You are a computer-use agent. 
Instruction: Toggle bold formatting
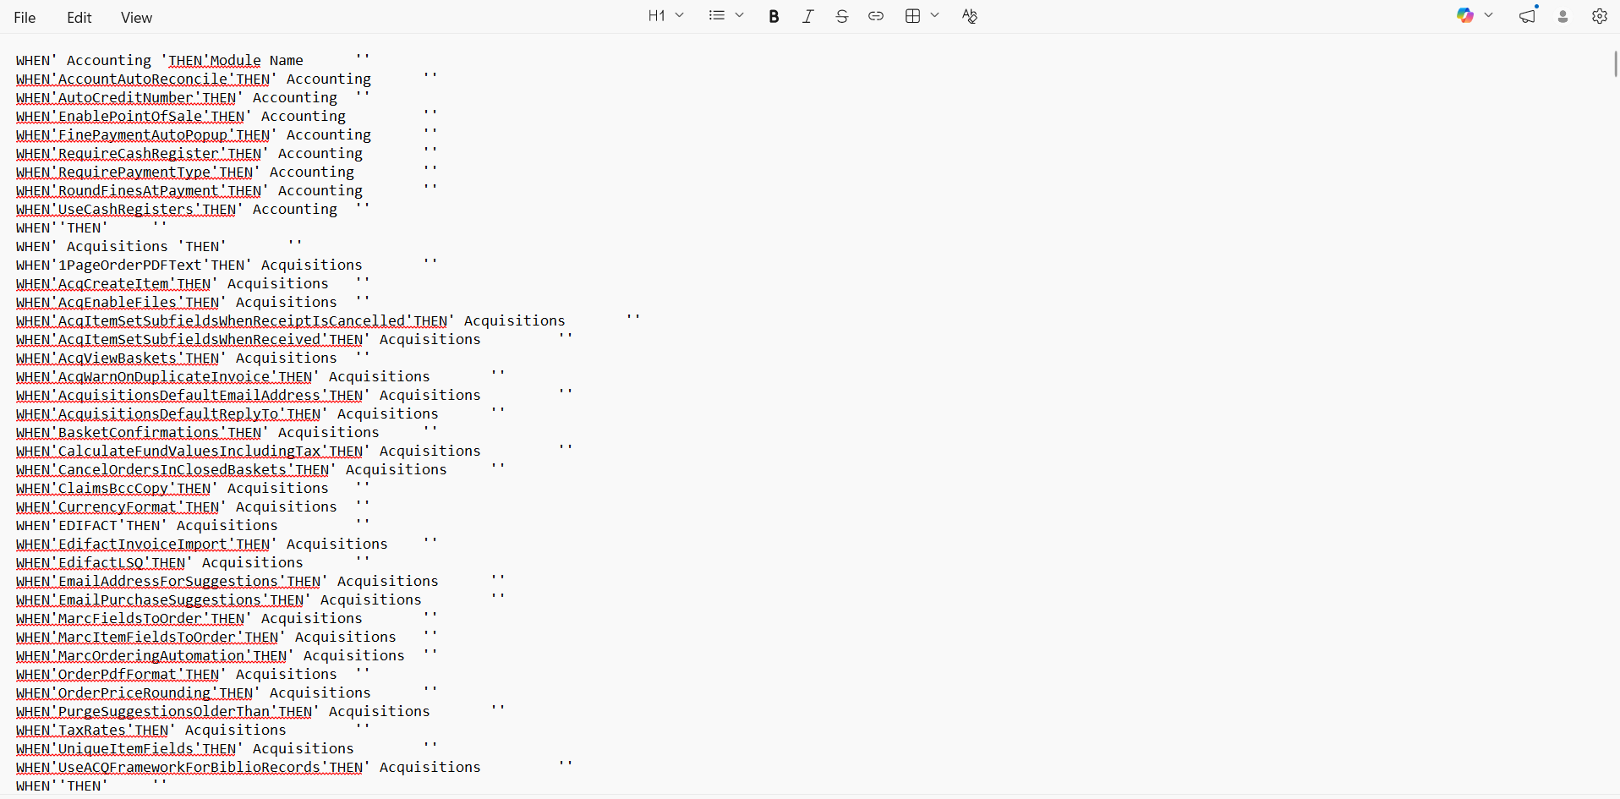click(x=774, y=16)
